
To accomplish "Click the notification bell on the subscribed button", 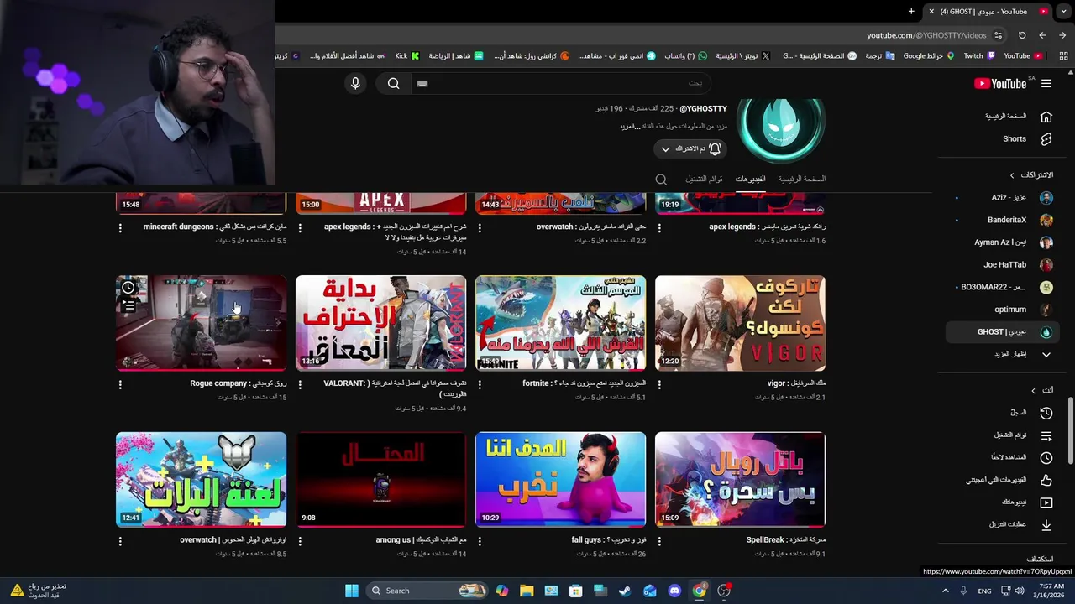I will click(715, 148).
